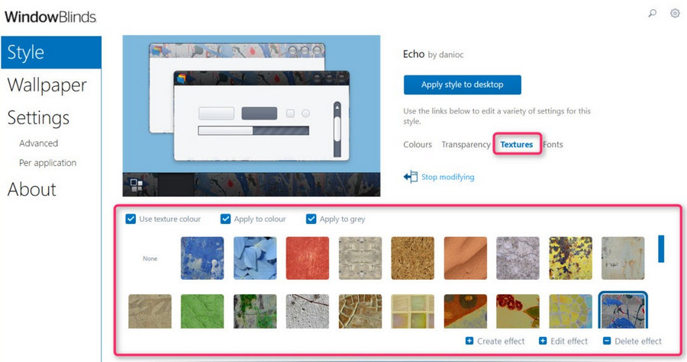Image resolution: width=687 pixels, height=362 pixels.
Task: Select the green leaf texture
Action: (x=202, y=311)
